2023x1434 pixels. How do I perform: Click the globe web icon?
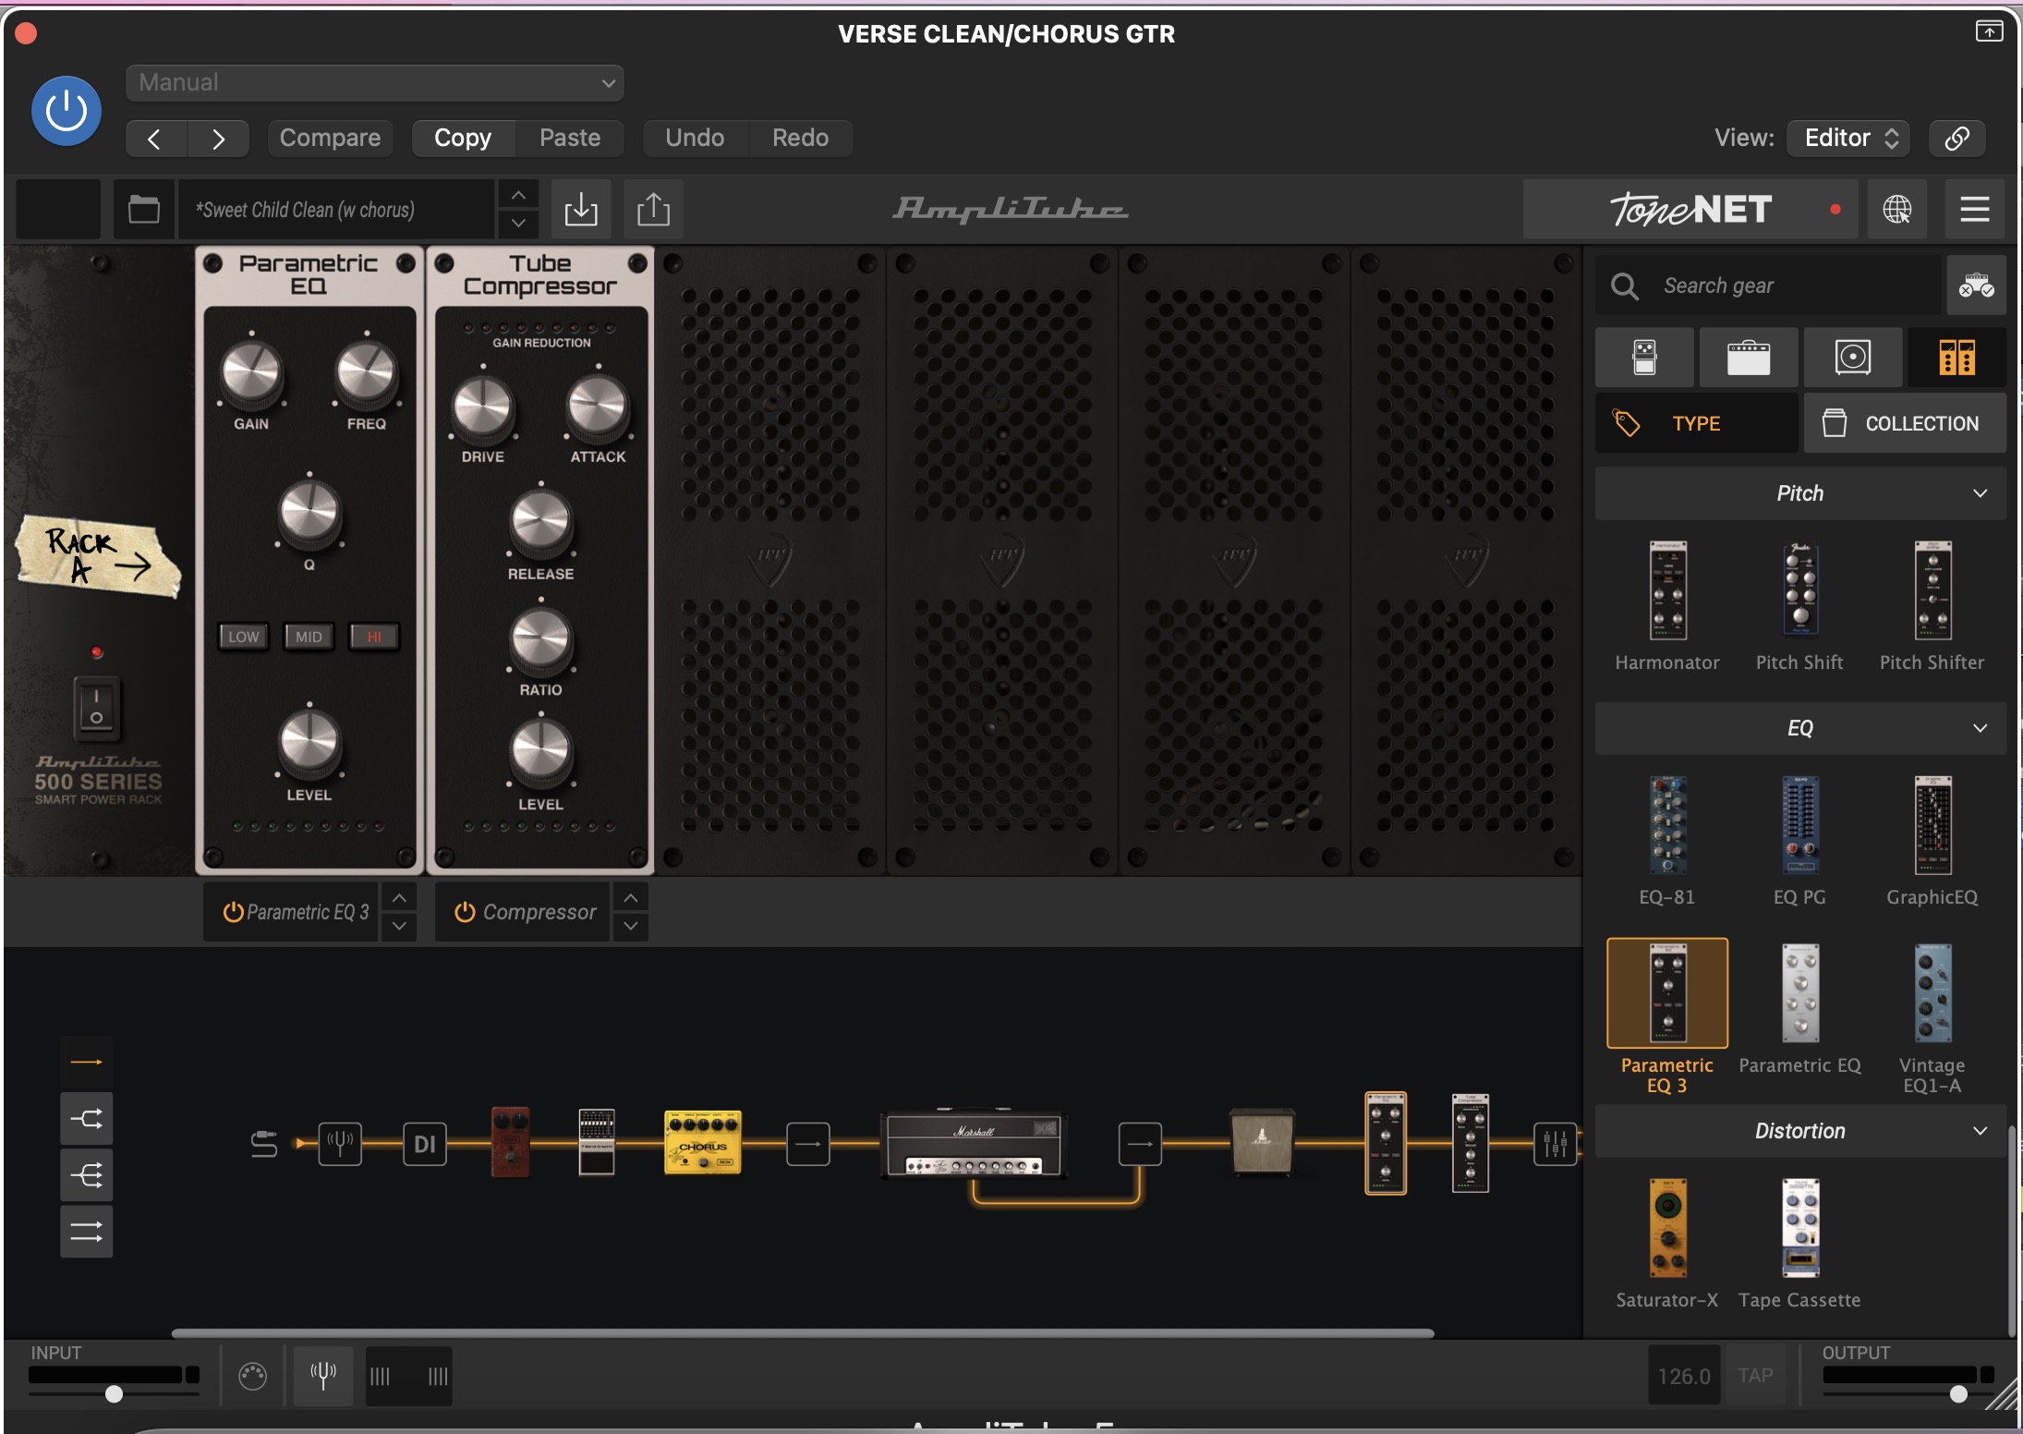1897,210
